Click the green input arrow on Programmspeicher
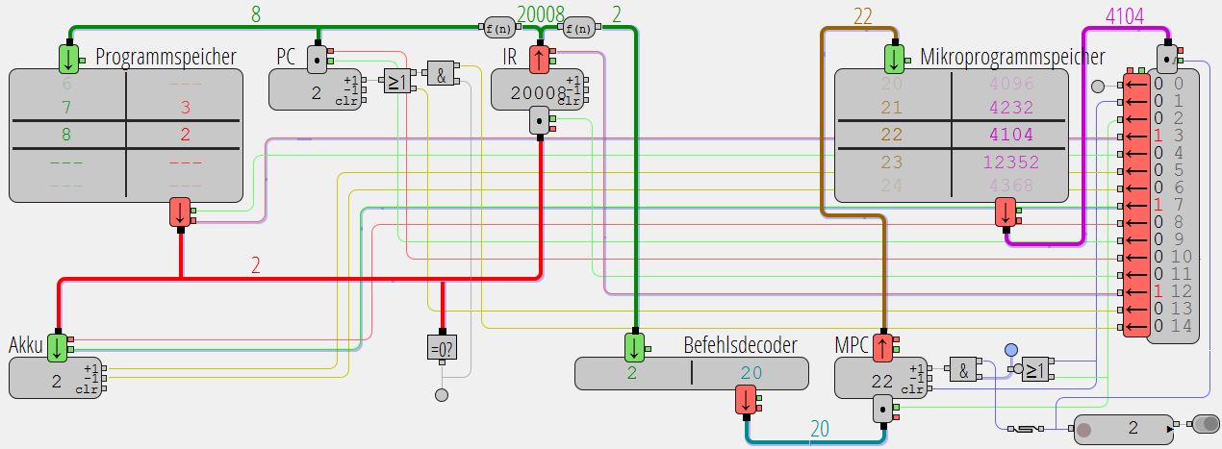The width and height of the screenshot is (1222, 449). coord(68,59)
